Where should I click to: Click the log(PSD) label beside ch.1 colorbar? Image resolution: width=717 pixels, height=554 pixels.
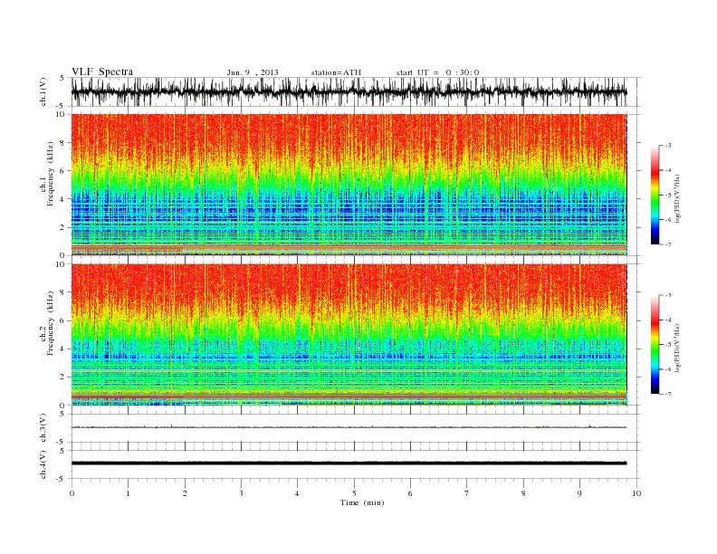678,198
